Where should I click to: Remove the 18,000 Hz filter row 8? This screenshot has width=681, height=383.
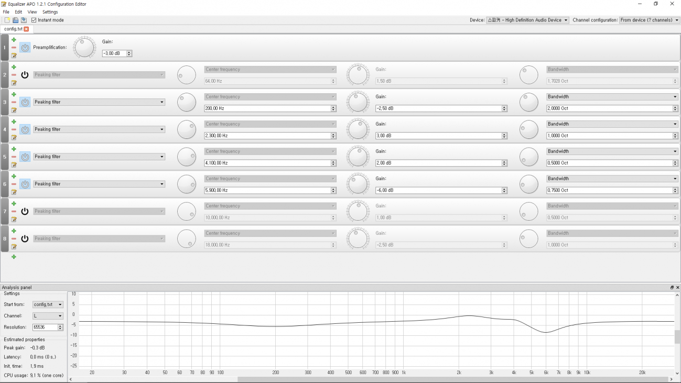tap(14, 238)
